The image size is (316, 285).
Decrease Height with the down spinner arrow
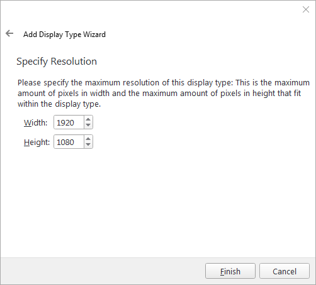(x=88, y=145)
